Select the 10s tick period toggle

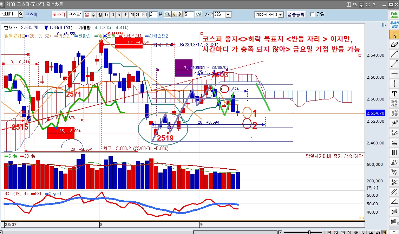(x=106, y=14)
